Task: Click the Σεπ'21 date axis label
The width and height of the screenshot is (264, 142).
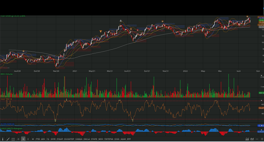Action: (147, 71)
